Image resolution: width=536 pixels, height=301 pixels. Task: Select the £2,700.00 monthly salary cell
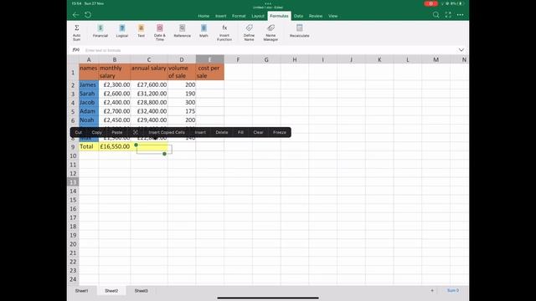click(x=115, y=111)
